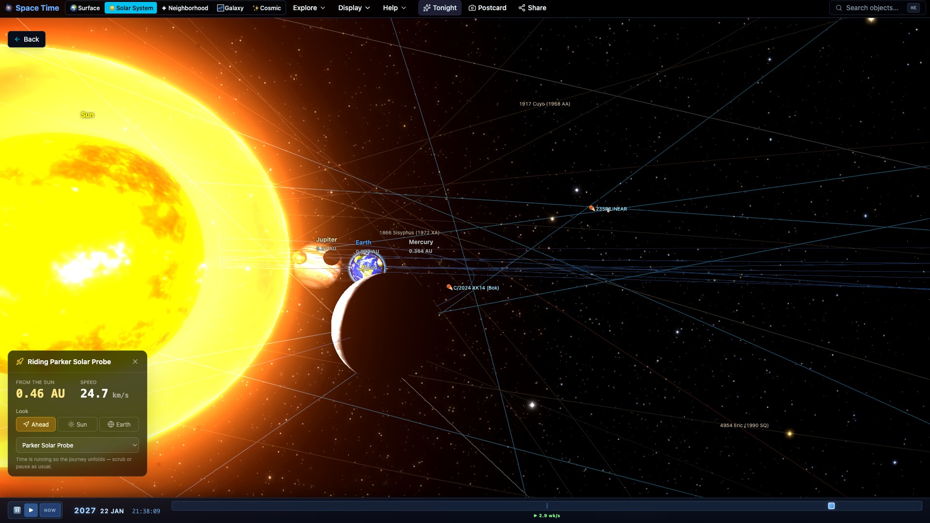This screenshot has width=930, height=523.
Task: Click the 22 JAN date text
Action: point(112,511)
